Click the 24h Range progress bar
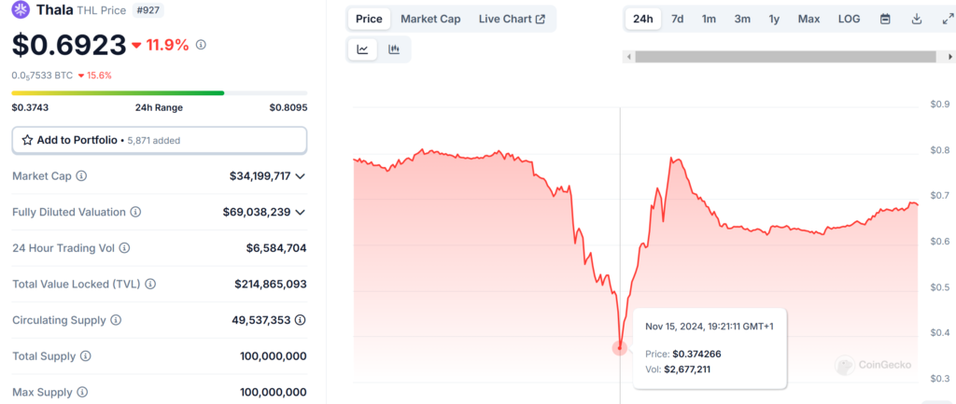This screenshot has height=404, width=956. pyautogui.click(x=159, y=92)
